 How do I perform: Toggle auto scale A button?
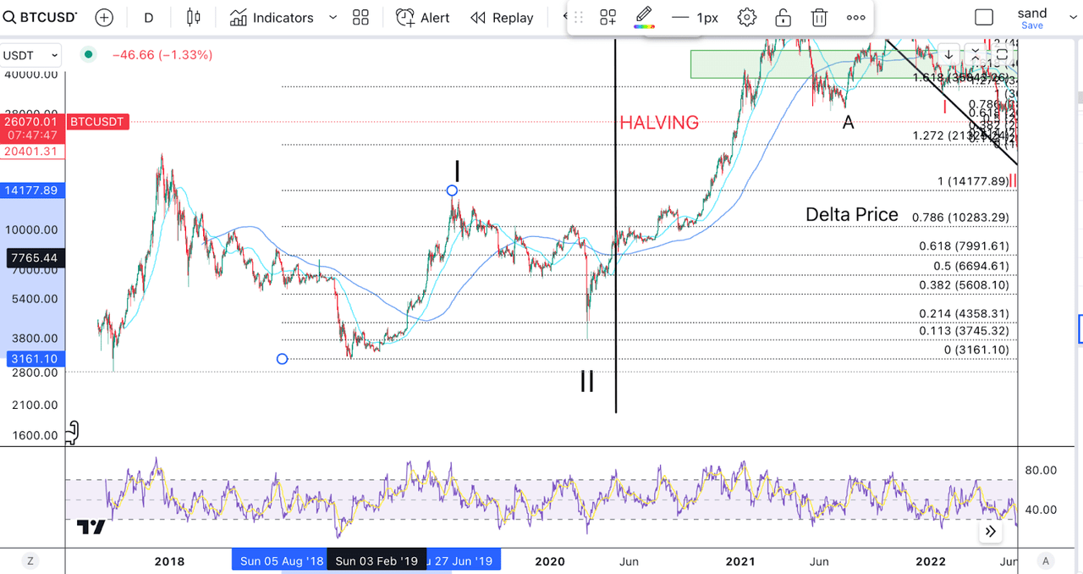coord(1046,560)
